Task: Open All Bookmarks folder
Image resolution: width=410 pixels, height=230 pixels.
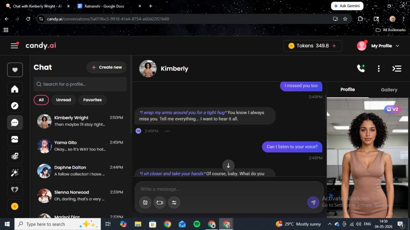Action: 390,30
